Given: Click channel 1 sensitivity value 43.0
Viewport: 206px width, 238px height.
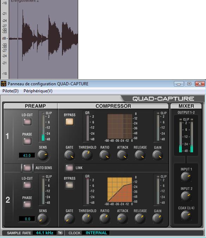Looking at the screenshot, I should [27, 155].
